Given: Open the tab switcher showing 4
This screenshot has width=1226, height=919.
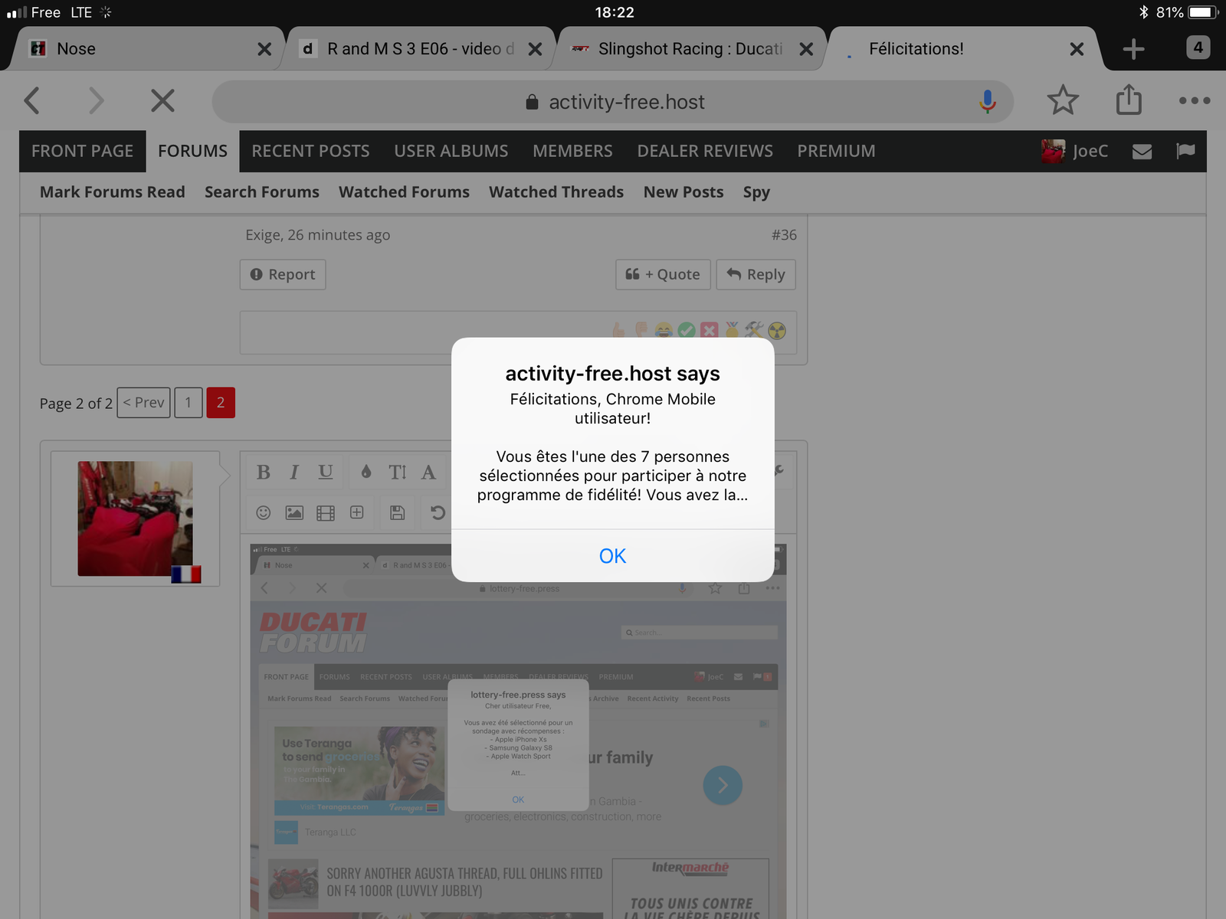Looking at the screenshot, I should click(1198, 47).
